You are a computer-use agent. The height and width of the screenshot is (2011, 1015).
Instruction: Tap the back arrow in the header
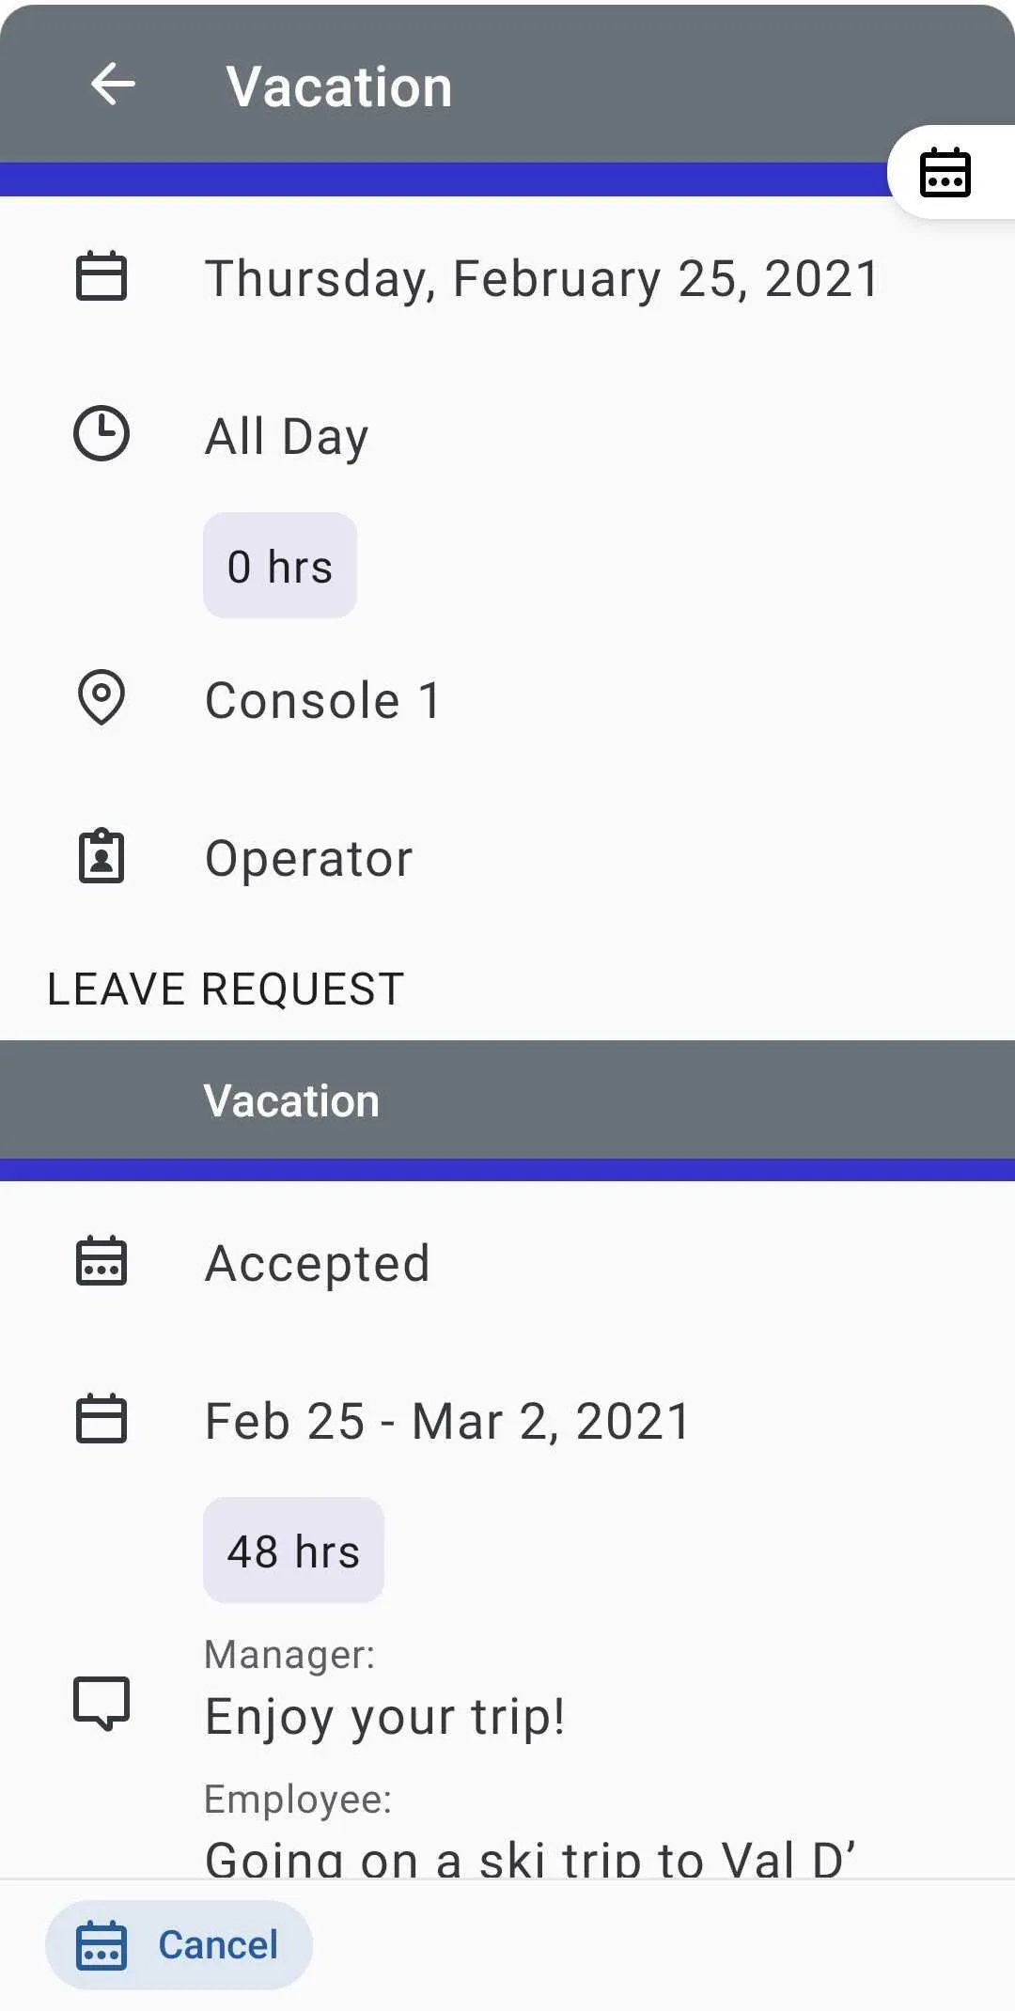coord(113,85)
